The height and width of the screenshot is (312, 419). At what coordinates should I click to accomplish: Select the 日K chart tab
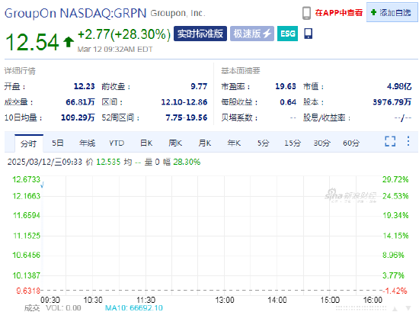146,143
